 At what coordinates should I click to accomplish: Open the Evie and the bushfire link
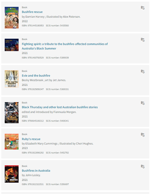[36, 75]
